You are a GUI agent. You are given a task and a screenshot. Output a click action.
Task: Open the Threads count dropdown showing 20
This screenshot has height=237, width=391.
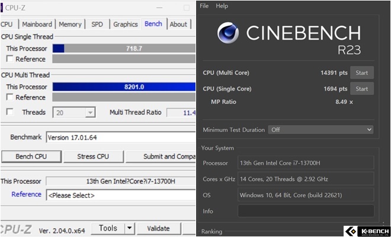[x=74, y=112]
